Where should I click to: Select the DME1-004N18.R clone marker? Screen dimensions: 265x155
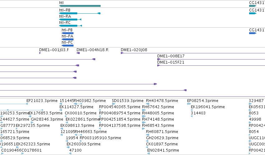pyautogui.click(x=78, y=53)
